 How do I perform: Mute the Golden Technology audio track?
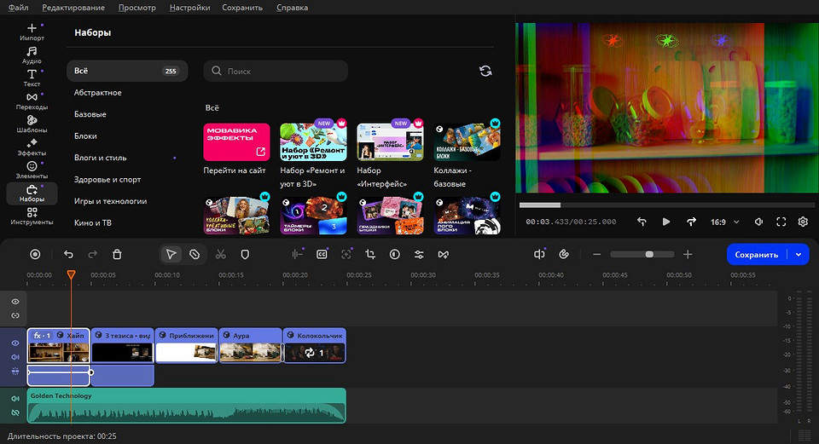[15, 399]
